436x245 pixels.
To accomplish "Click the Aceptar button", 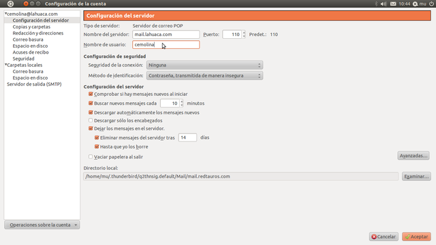I will (x=416, y=237).
